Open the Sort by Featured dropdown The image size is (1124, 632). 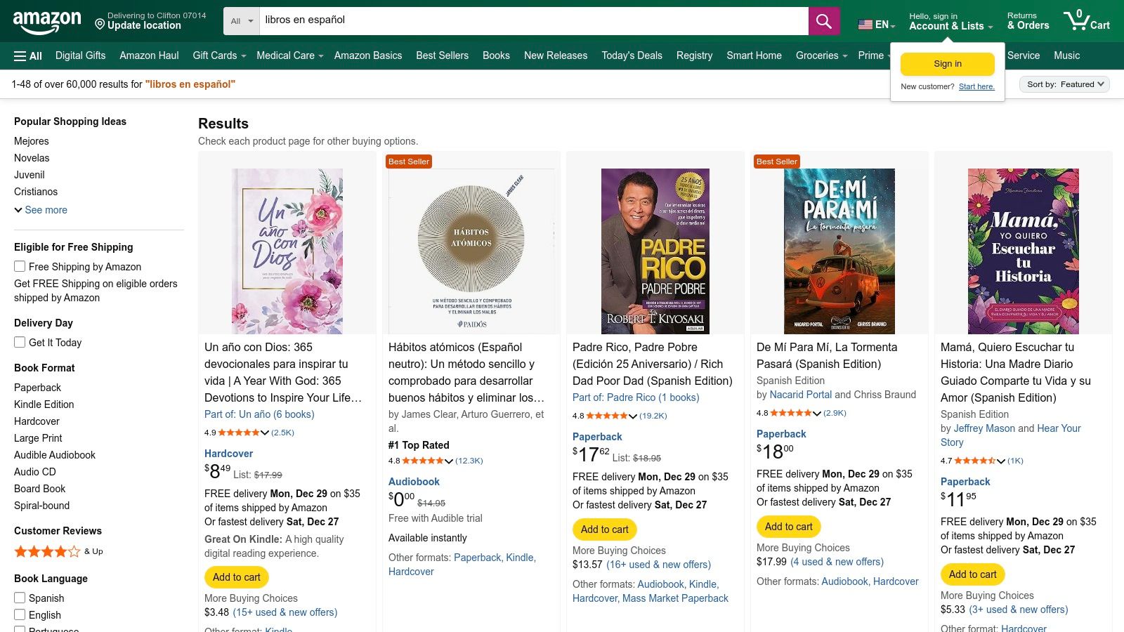(x=1063, y=84)
